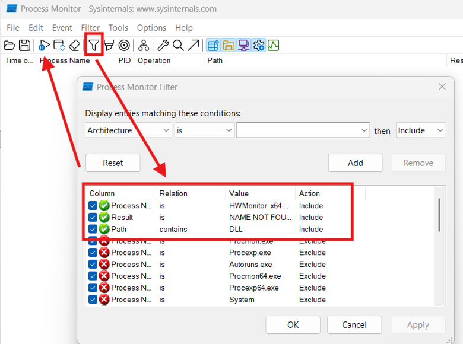The height and width of the screenshot is (344, 463).
Task: Uncheck the Procmon64.exe exclude filter
Action: tap(93, 276)
